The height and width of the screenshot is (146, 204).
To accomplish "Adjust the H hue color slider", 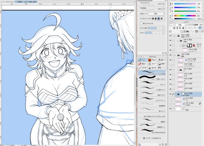I will (185, 16).
